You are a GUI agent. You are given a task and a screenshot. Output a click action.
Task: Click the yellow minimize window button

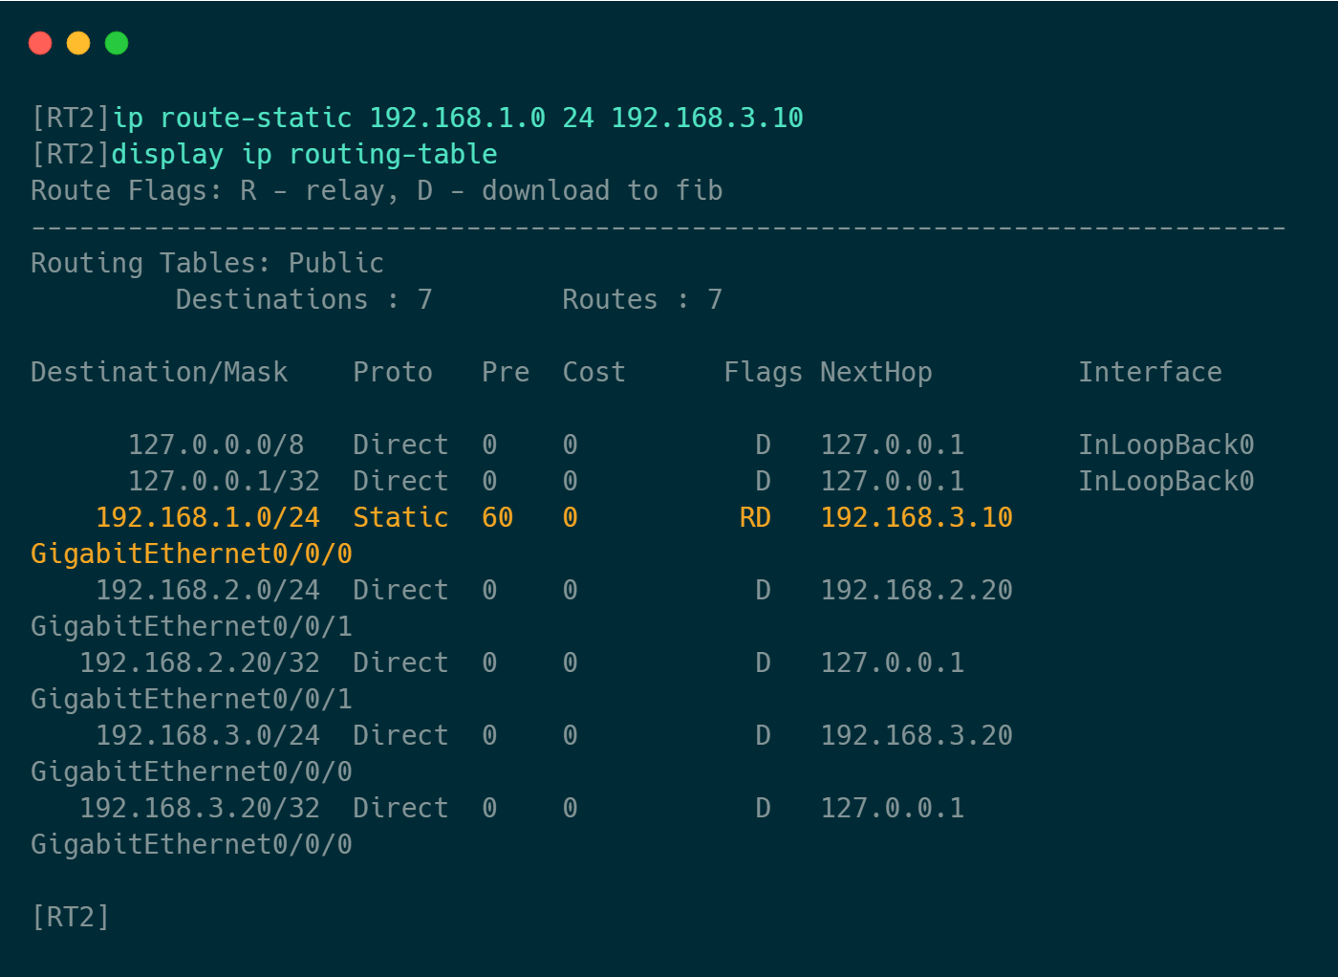coord(78,43)
